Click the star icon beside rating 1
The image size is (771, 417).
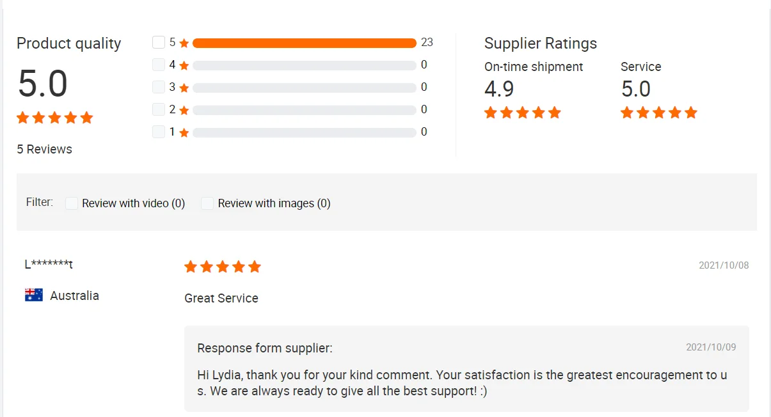tap(184, 132)
